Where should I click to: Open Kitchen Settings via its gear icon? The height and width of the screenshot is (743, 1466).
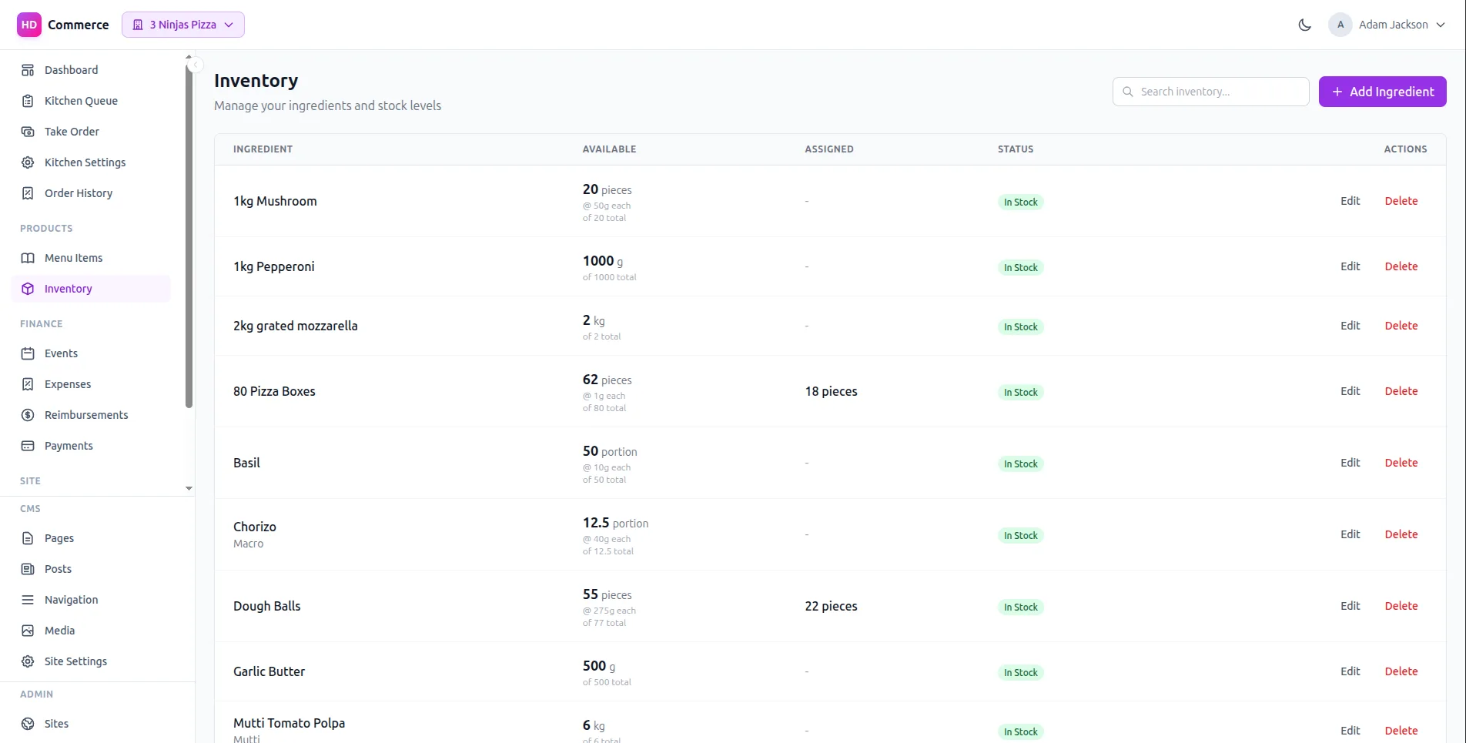point(28,162)
